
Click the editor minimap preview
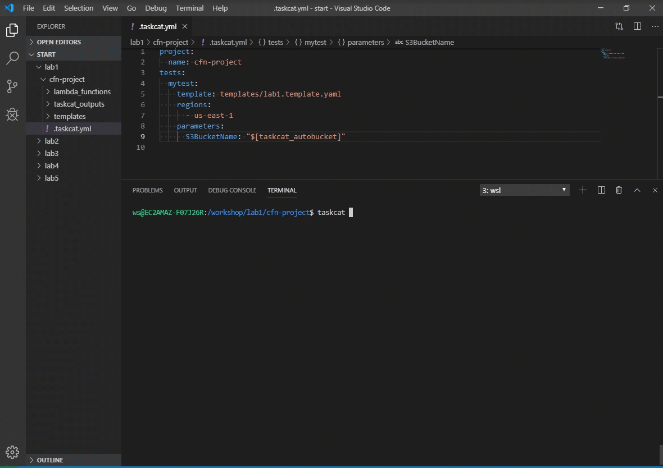(x=612, y=54)
